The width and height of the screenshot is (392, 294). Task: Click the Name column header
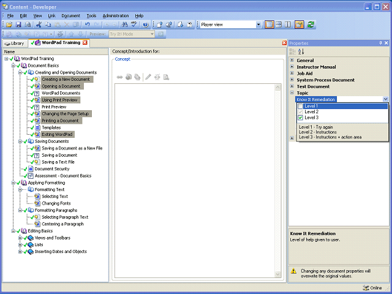[55, 51]
